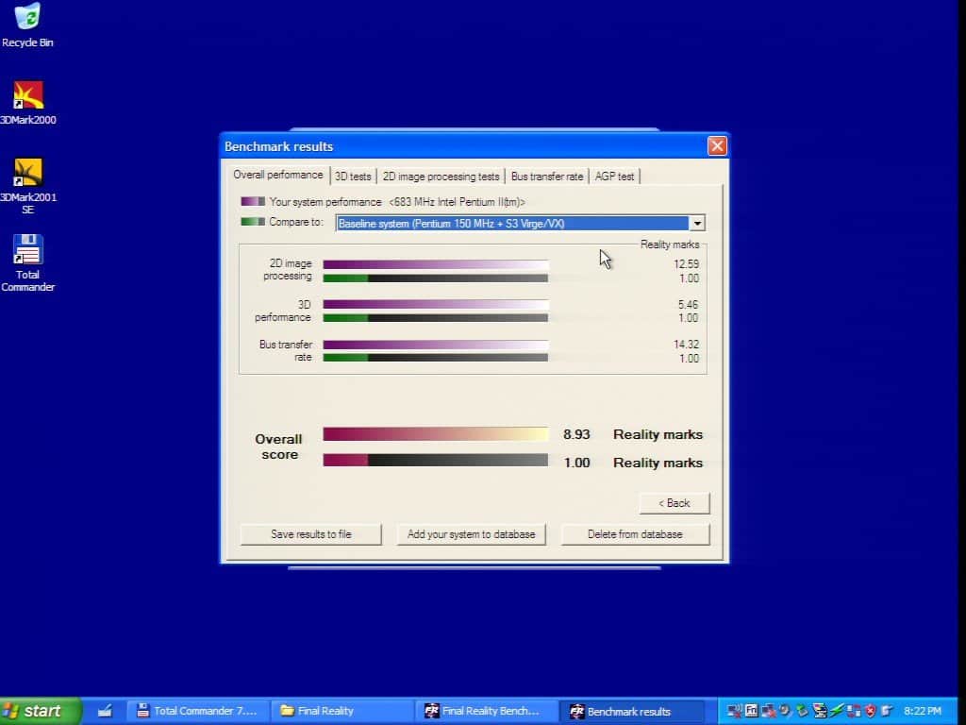Switch to Final Reality folder taskbar button

pos(342,711)
